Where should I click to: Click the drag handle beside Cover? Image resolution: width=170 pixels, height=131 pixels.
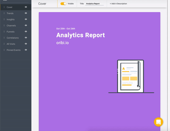click(x=4, y=7)
